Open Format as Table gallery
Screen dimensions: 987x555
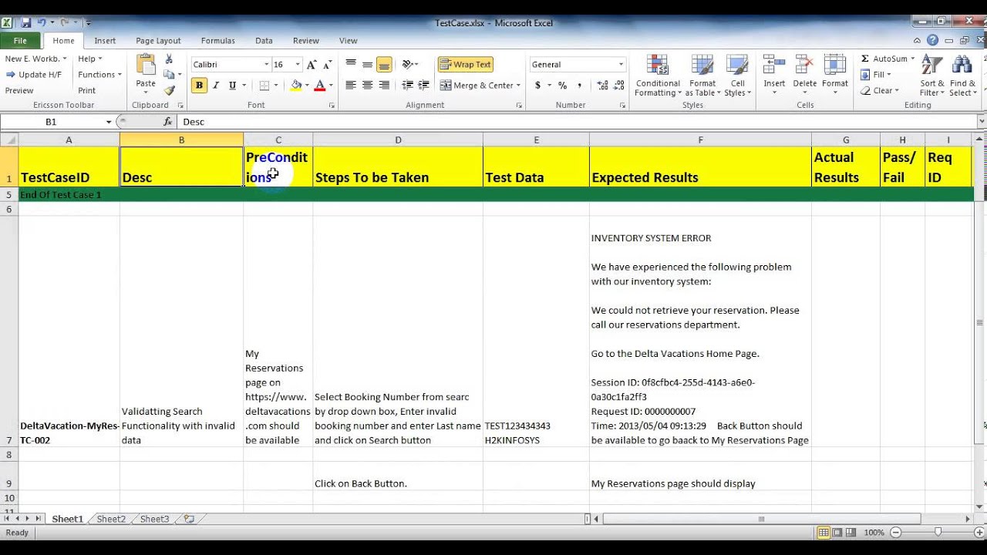coord(702,76)
